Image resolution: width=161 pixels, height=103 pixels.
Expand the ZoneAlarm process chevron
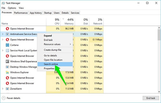[3, 89]
